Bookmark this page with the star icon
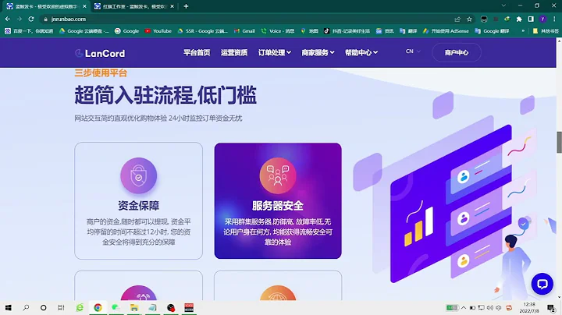This screenshot has width=562, height=315. pyautogui.click(x=469, y=19)
